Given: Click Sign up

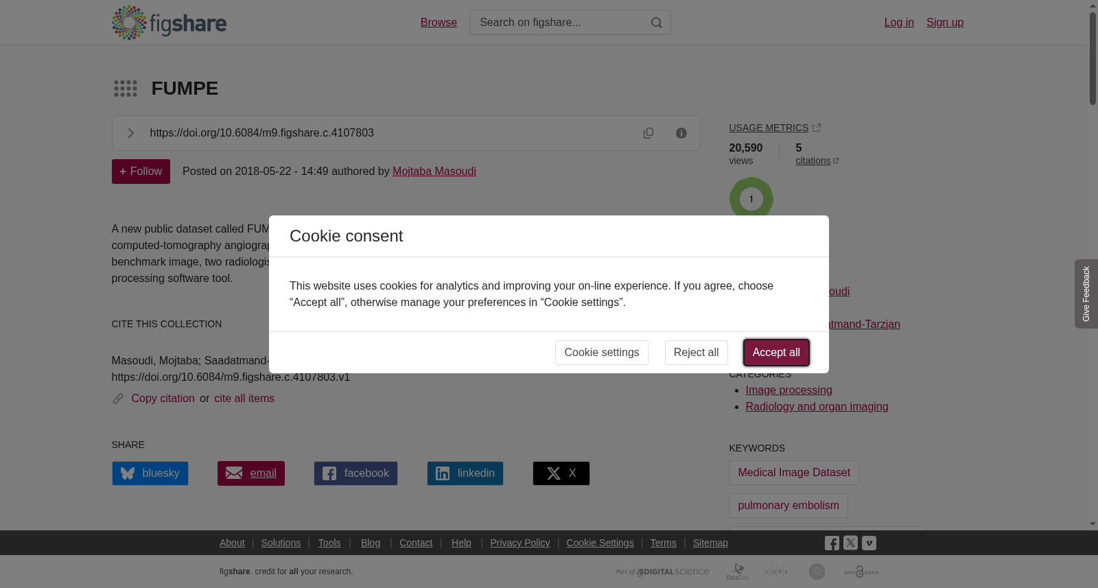Looking at the screenshot, I should pyautogui.click(x=945, y=23).
